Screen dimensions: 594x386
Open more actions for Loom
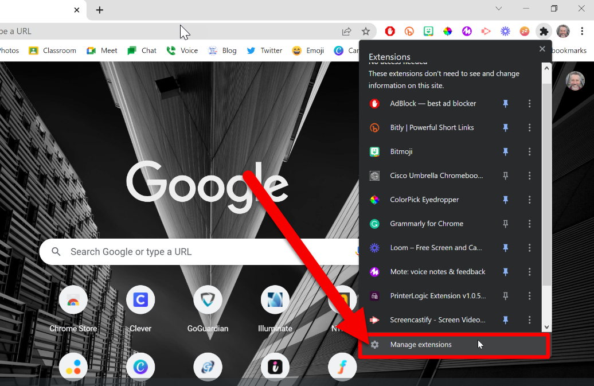pos(530,248)
